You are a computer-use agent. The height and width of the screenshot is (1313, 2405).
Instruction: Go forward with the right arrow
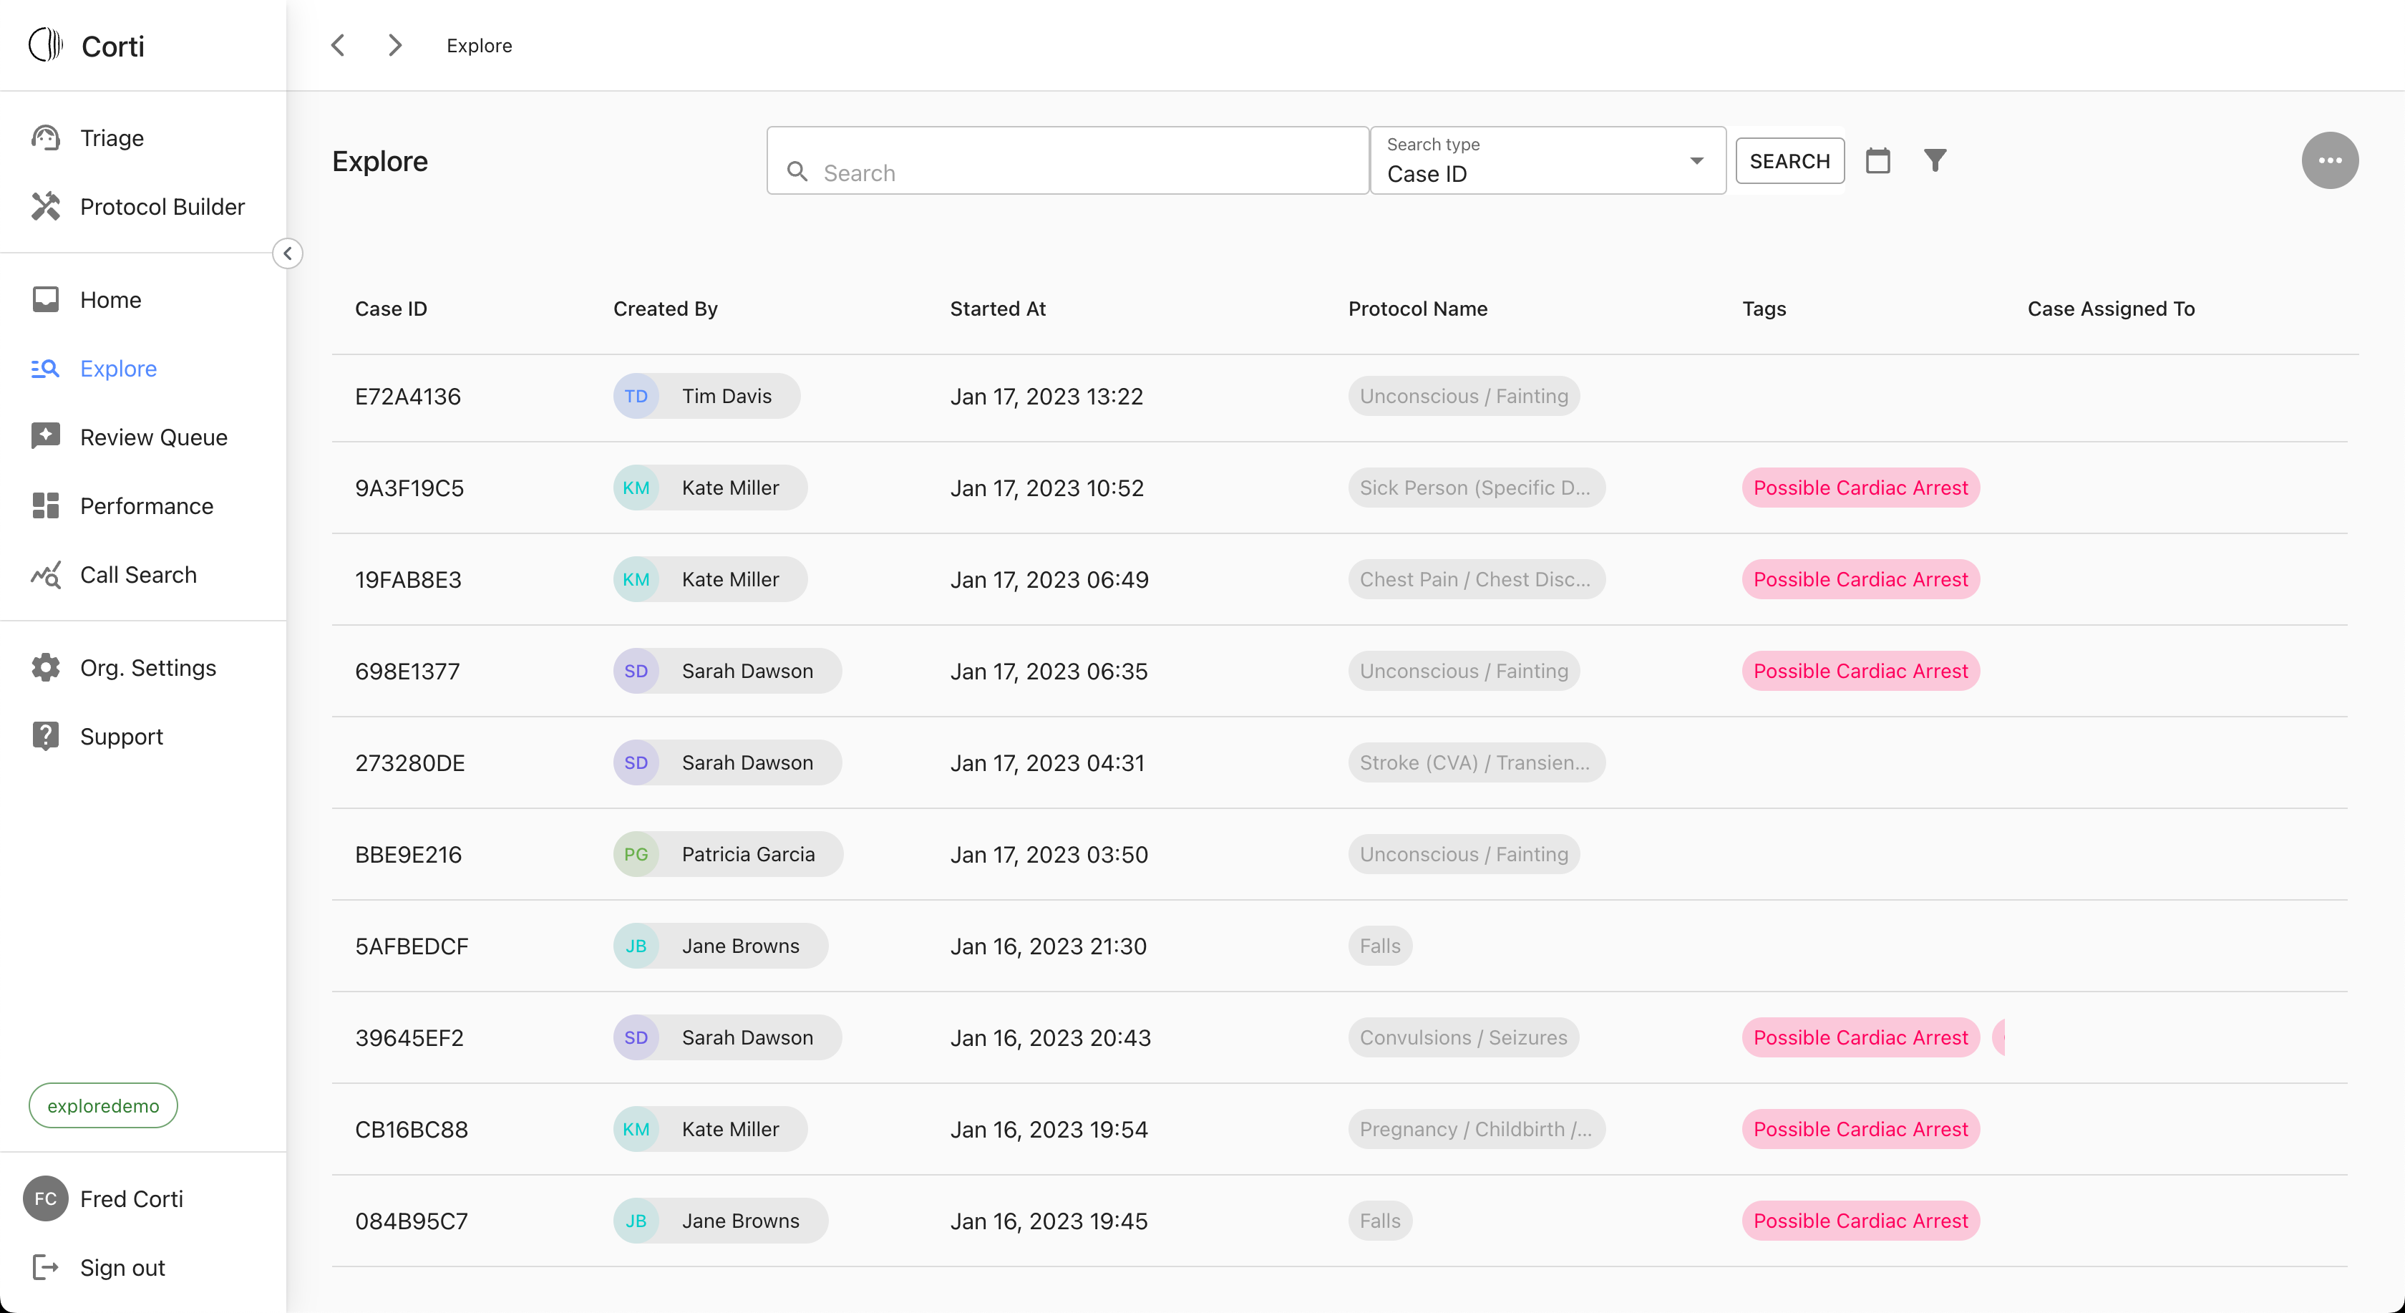tap(395, 45)
